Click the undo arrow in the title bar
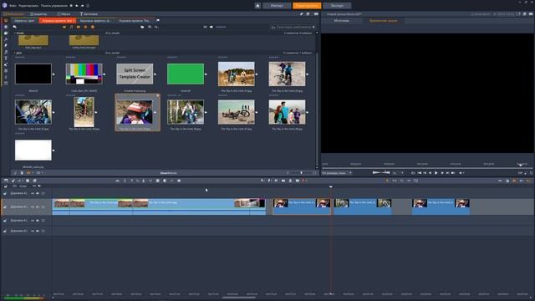 point(76,6)
